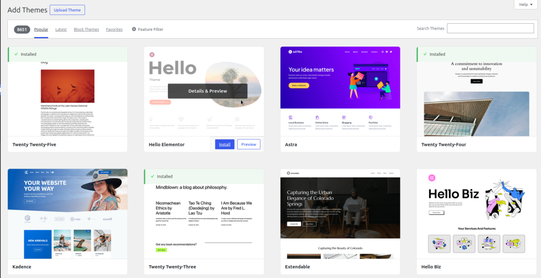This screenshot has width=541, height=278.
Task: Open the Help dropdown
Action: coord(526,4)
